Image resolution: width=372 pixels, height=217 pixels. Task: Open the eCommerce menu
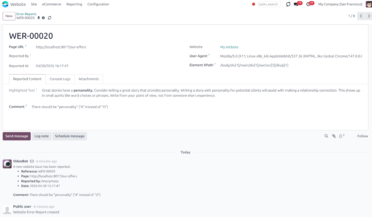tap(51, 4)
